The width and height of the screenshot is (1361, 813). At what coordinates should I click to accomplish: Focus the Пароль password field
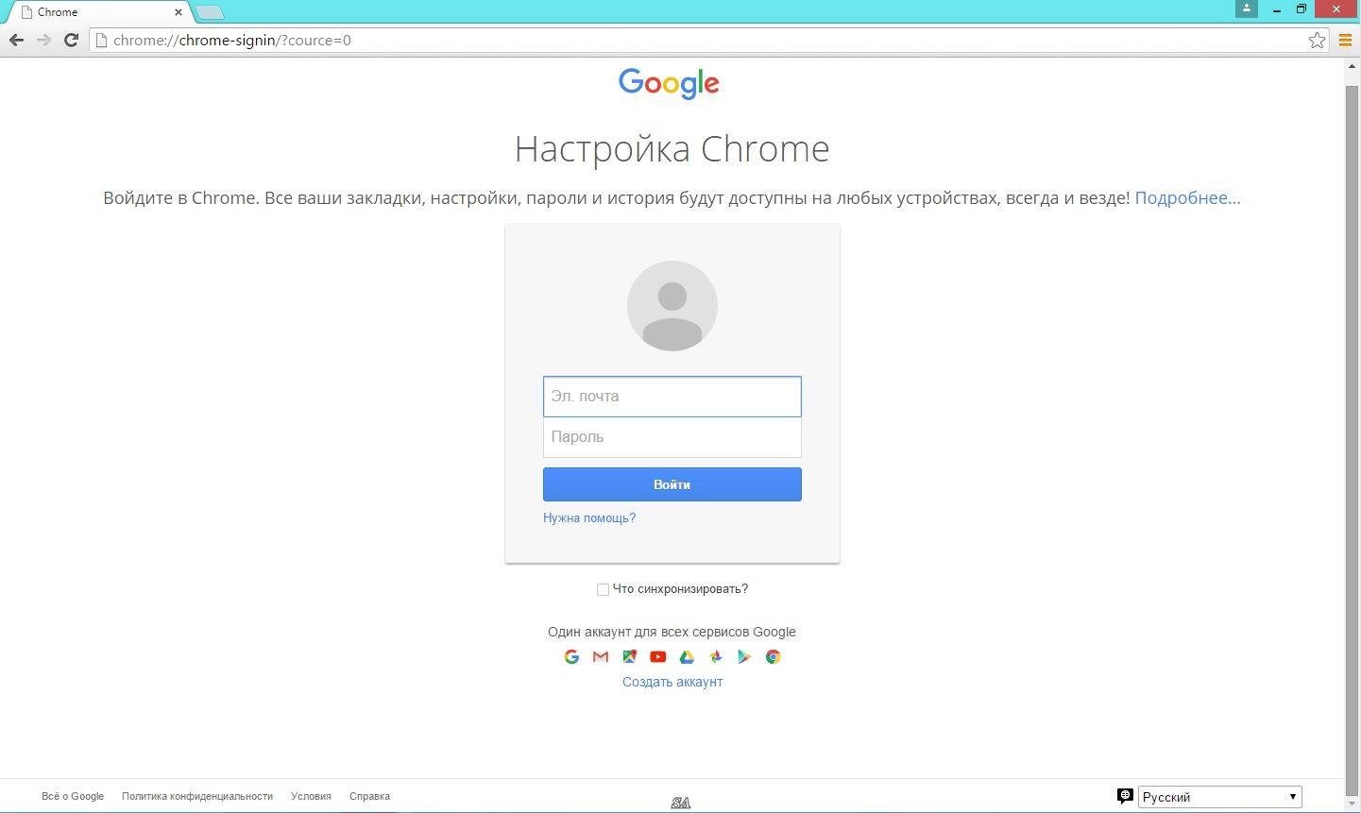pos(672,437)
